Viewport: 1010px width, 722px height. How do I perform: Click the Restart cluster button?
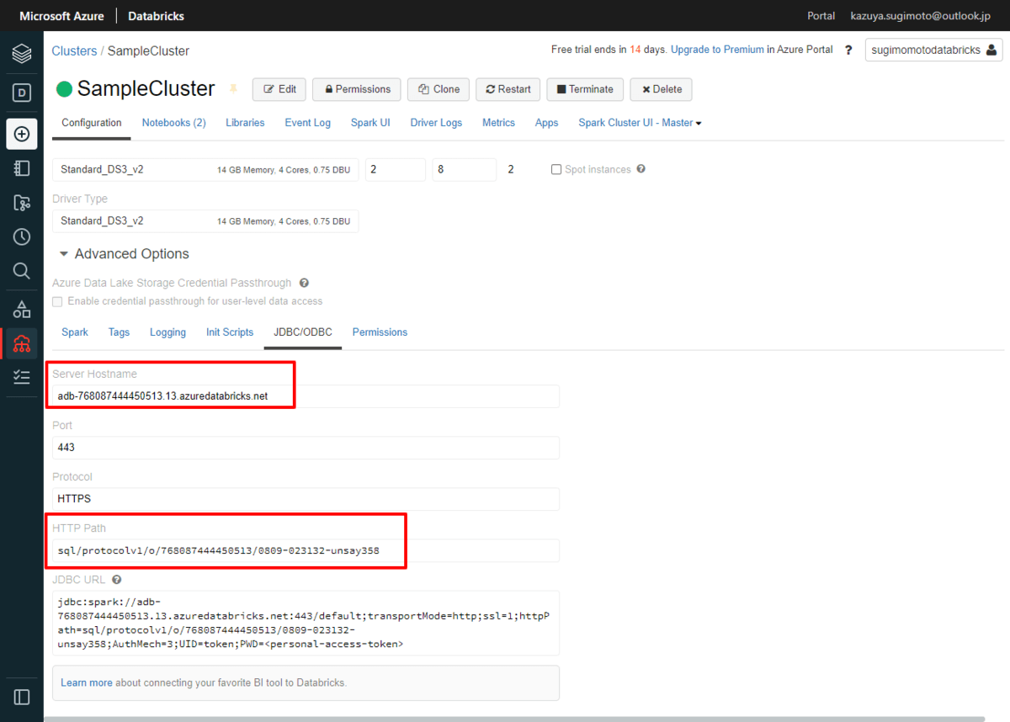(508, 89)
